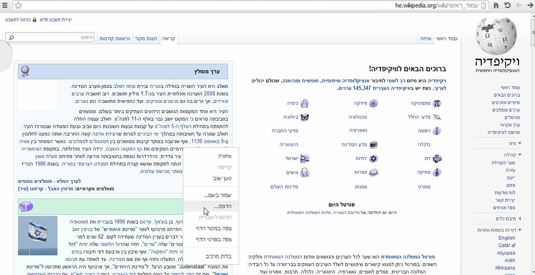The width and height of the screenshot is (535, 275).
Task: Click the chemistry flask icon
Action: point(304,104)
